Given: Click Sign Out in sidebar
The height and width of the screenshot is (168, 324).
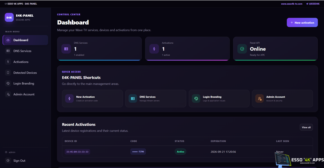Looking at the screenshot, I should tap(25, 161).
